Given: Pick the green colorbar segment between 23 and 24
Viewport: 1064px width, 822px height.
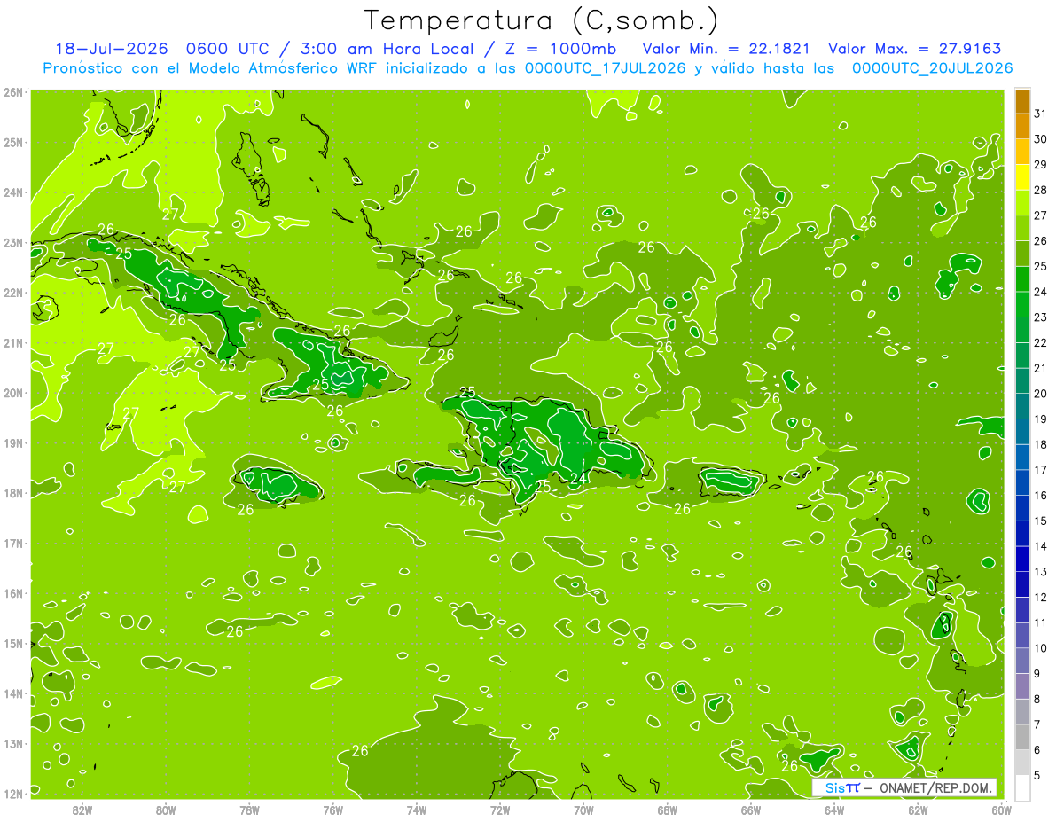Looking at the screenshot, I should (1022, 304).
